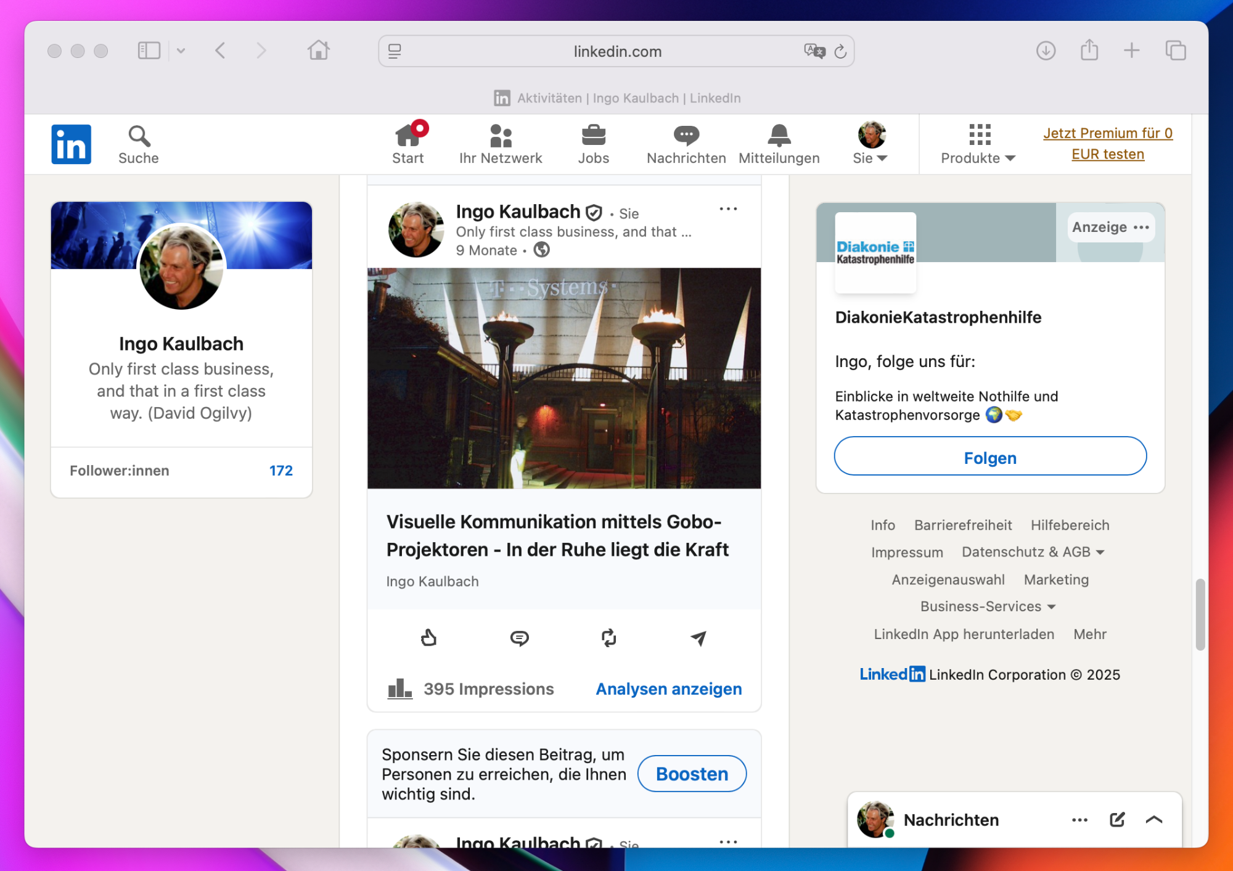
Task: Click the Boosten button
Action: 692,774
